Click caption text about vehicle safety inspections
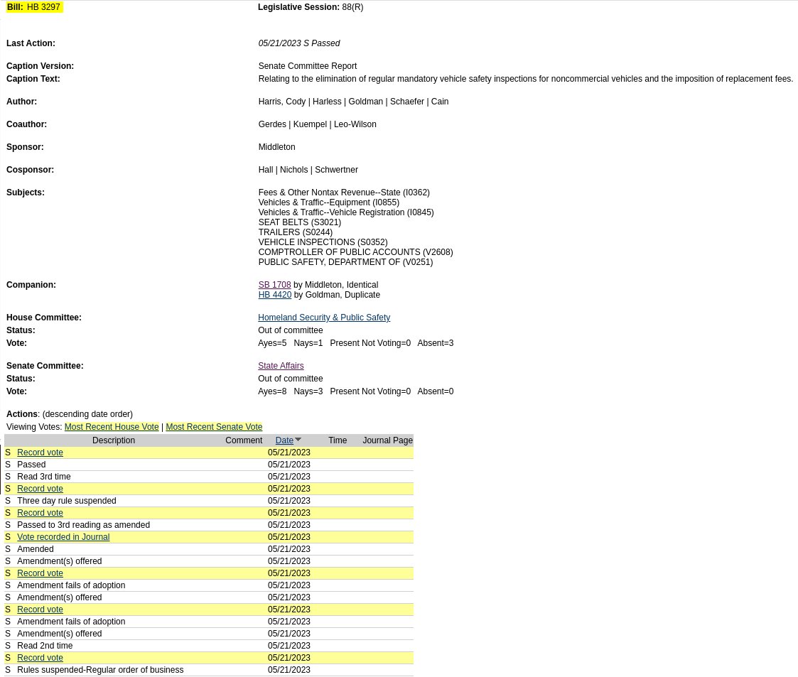The height and width of the screenshot is (677, 798). tap(525, 79)
